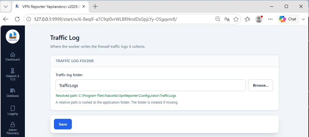Open the Dashboard sidebar item
The height and width of the screenshot is (137, 309).
(13, 57)
